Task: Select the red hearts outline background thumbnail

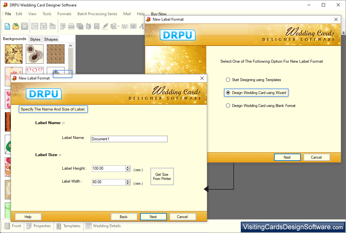Action: 35,70
